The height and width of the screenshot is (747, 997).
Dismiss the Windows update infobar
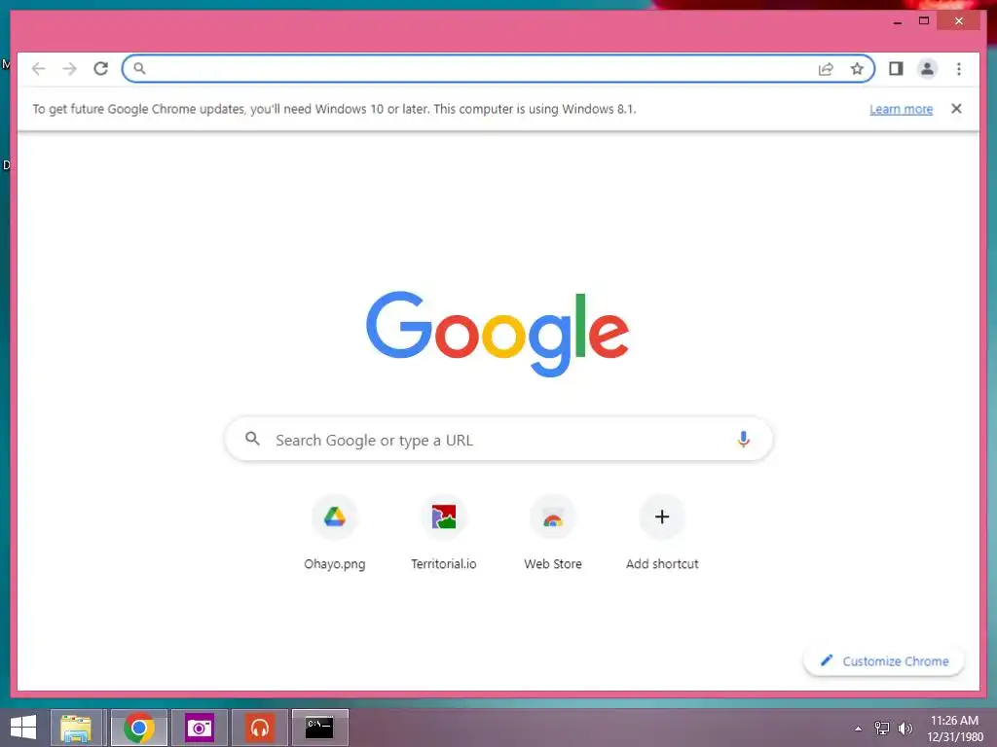(x=956, y=109)
